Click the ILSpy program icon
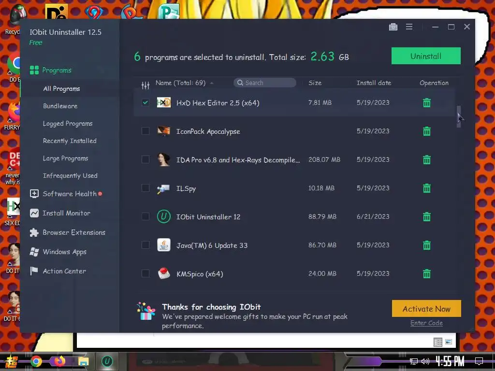 (163, 189)
